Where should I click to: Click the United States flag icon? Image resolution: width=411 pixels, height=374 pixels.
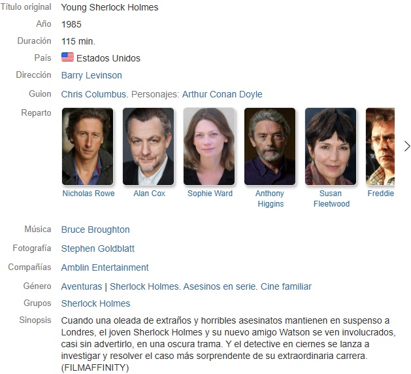click(67, 57)
